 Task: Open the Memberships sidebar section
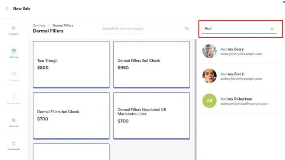point(14,100)
